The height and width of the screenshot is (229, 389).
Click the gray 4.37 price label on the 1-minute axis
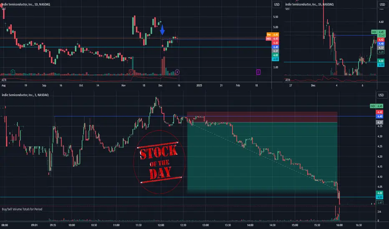[x=380, y=122]
